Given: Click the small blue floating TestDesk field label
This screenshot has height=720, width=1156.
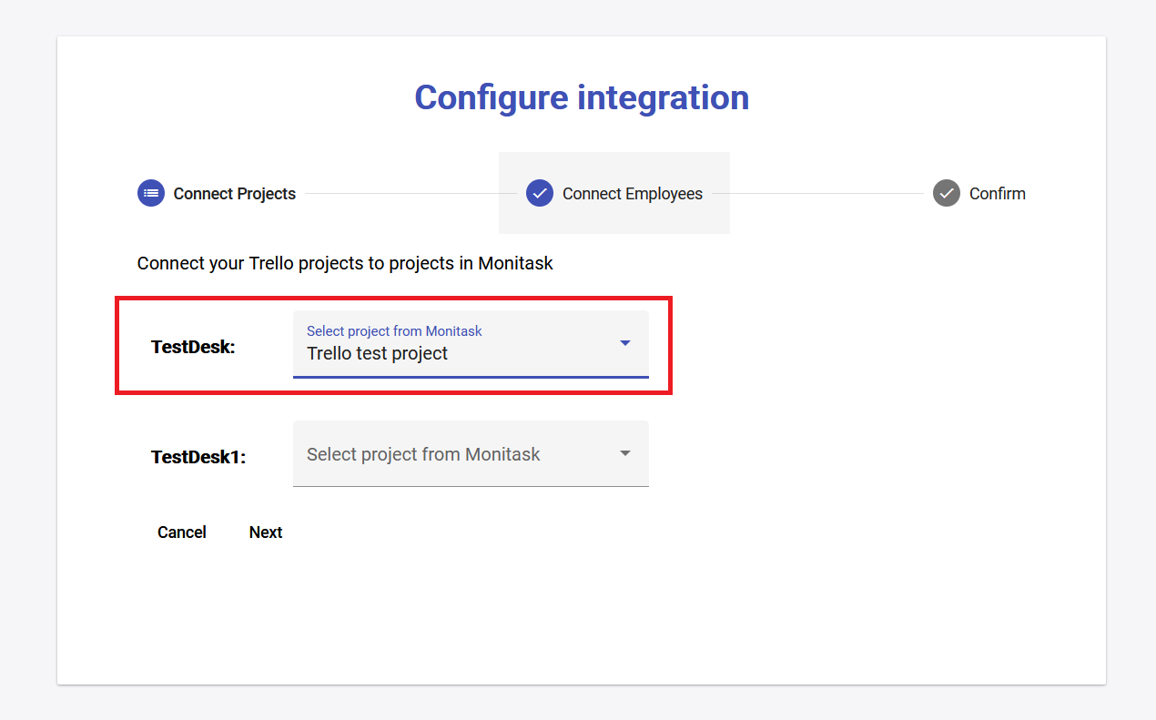Looking at the screenshot, I should point(394,331).
